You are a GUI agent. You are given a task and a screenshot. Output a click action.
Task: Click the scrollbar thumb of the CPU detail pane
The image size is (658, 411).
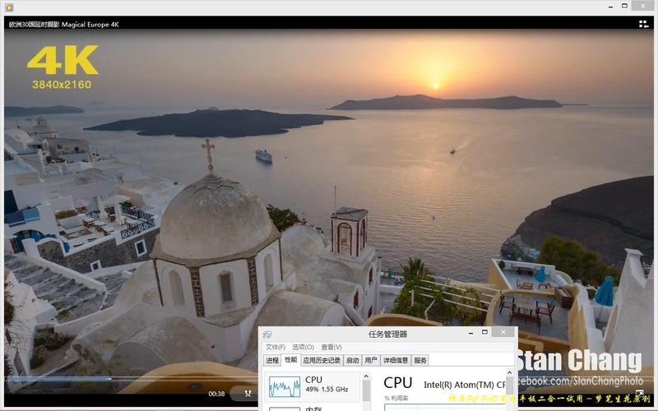(x=509, y=385)
